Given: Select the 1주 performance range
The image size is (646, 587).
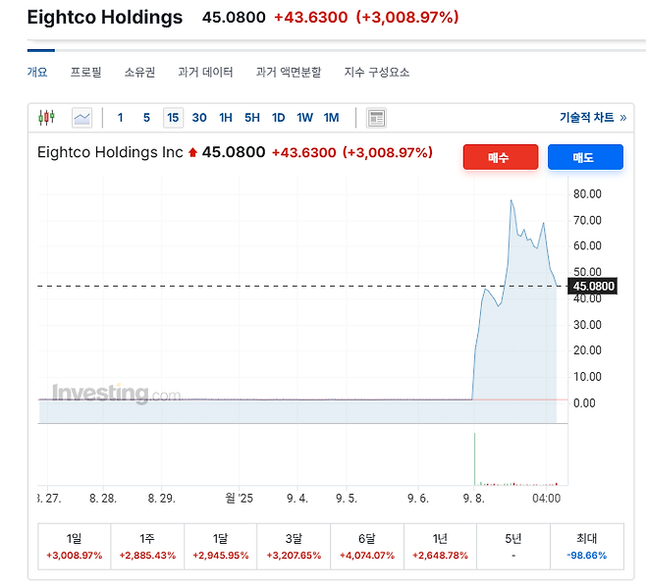Looking at the screenshot, I should 147,547.
